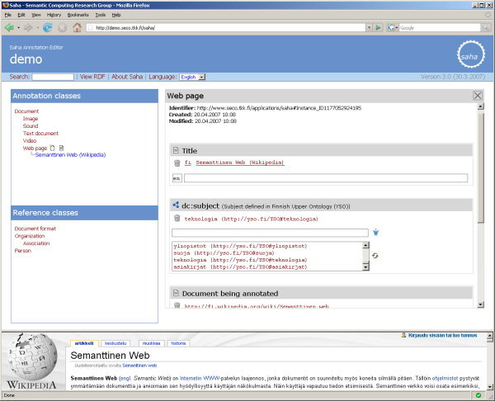Screen dimensions: 495x401
Task: Open the File menu
Action: click(8, 15)
